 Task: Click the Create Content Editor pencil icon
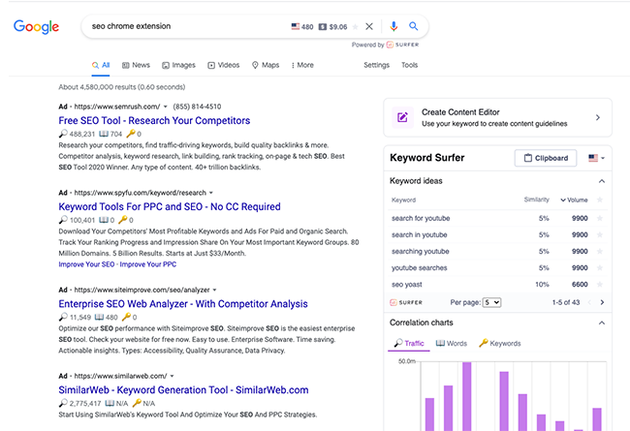pyautogui.click(x=402, y=118)
